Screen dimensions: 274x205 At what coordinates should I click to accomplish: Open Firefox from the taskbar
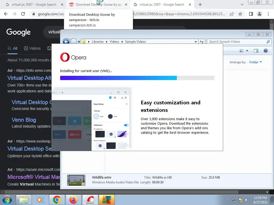pyautogui.click(x=73, y=200)
